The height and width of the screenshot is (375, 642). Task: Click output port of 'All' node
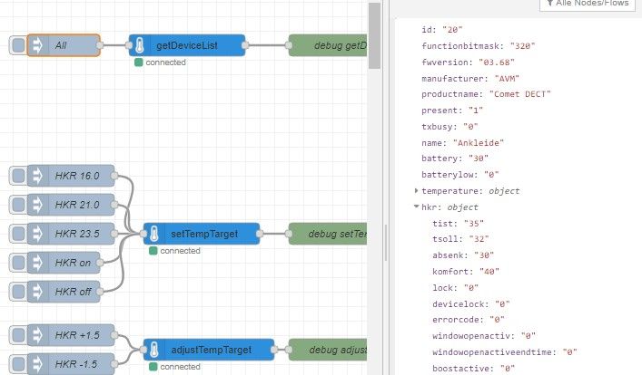100,45
